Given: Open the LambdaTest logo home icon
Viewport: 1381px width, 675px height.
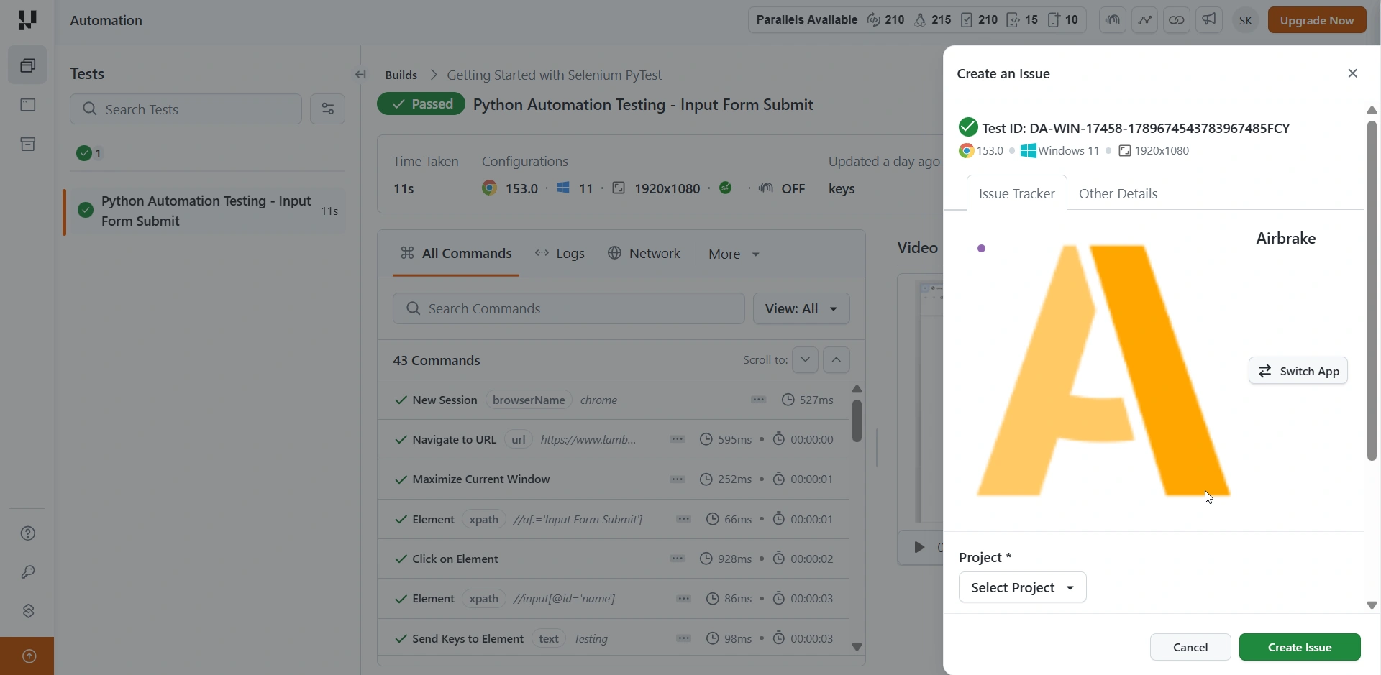Looking at the screenshot, I should tap(27, 20).
